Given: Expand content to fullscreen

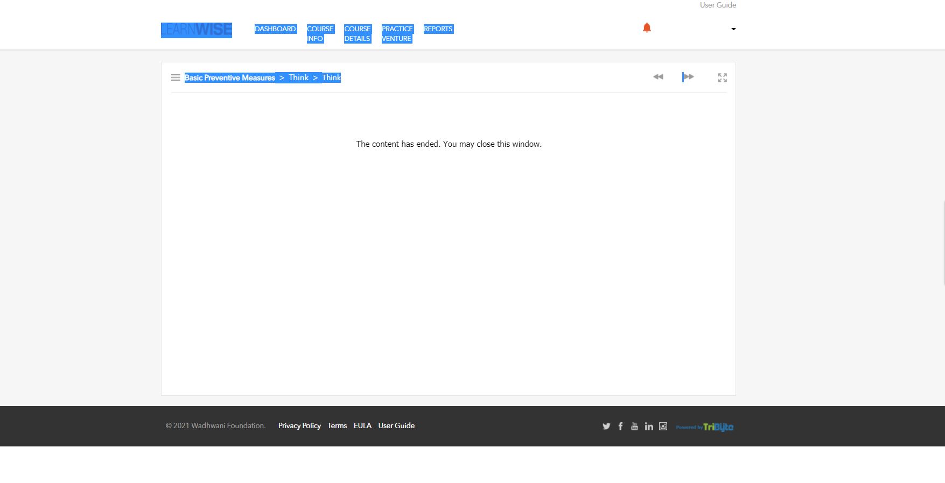Looking at the screenshot, I should 722,78.
